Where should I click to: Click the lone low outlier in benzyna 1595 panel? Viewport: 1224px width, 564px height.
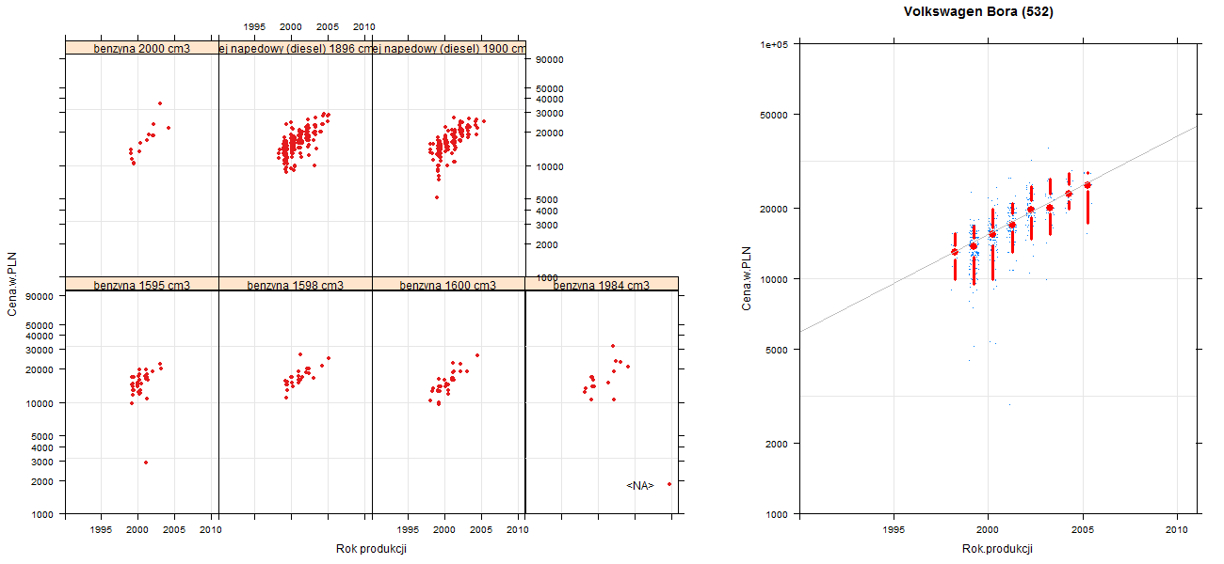pos(146,462)
